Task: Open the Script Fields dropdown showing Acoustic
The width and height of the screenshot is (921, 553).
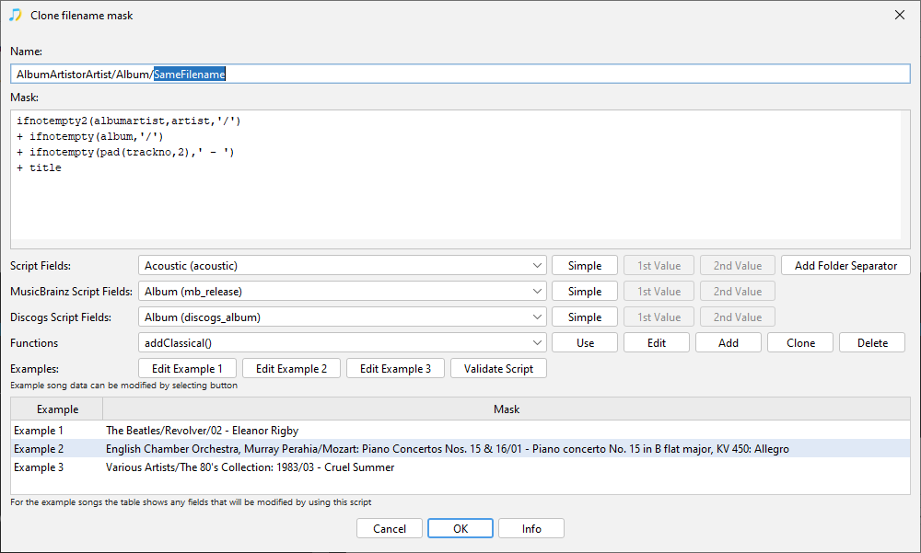Action: tap(343, 266)
